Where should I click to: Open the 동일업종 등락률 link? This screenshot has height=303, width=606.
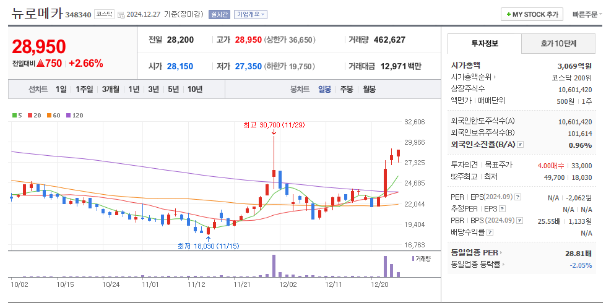(478, 265)
